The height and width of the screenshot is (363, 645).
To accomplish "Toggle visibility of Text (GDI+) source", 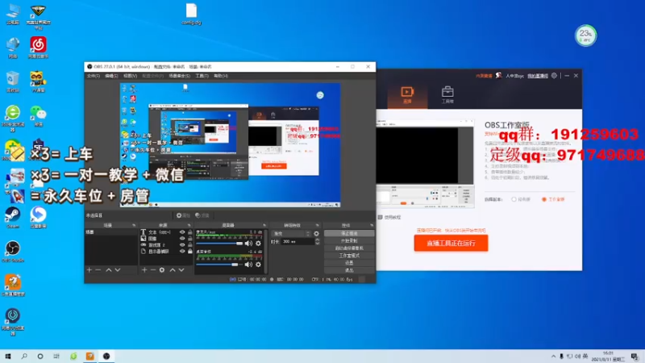I will pos(182,232).
